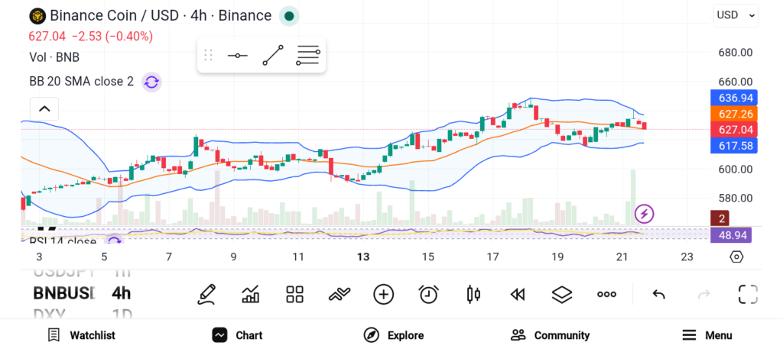Open the 4h timeframe selector
The image size is (783, 352).
121,293
